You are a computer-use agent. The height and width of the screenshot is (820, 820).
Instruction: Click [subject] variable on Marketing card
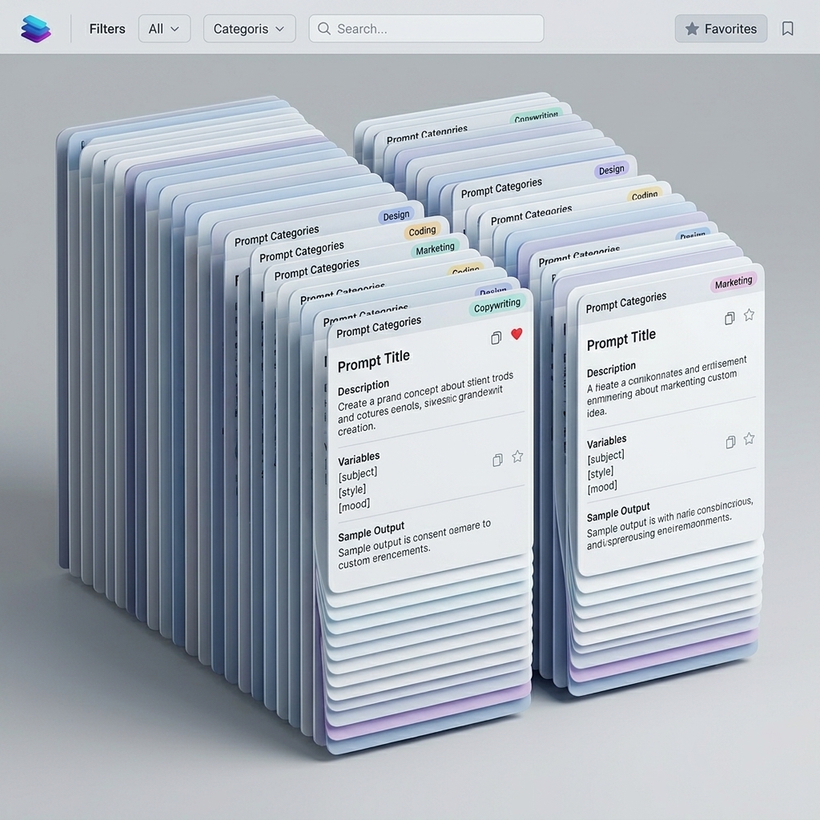tap(605, 457)
